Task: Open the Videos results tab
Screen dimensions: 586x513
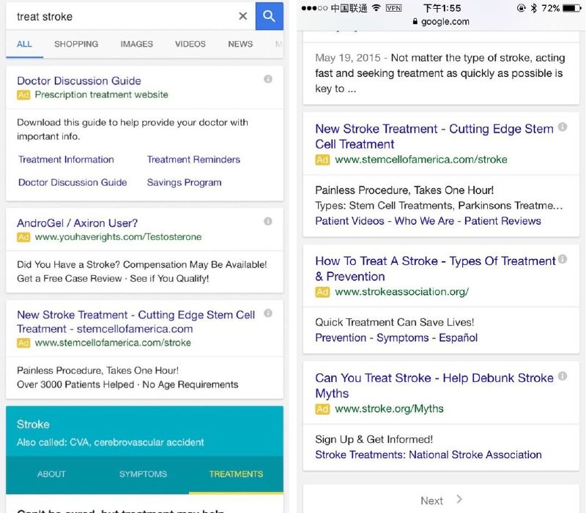Action: point(190,44)
